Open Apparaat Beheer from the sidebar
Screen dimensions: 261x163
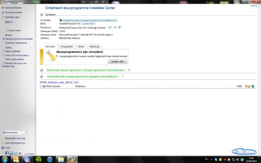13,8
